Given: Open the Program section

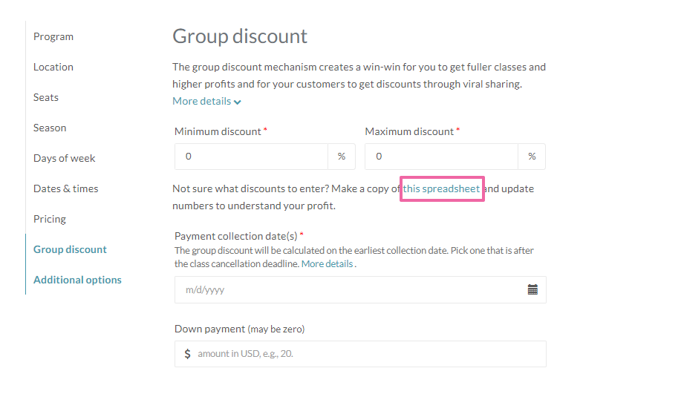Looking at the screenshot, I should tap(53, 36).
